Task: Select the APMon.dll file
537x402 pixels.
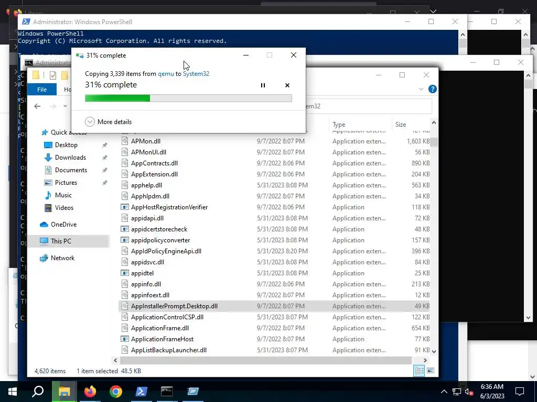Action: click(146, 141)
